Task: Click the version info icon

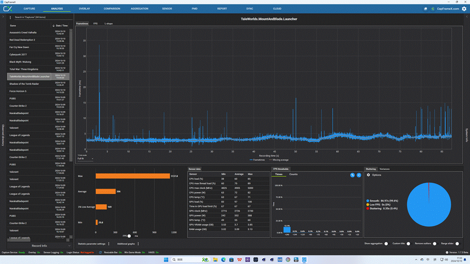Action: point(447,252)
